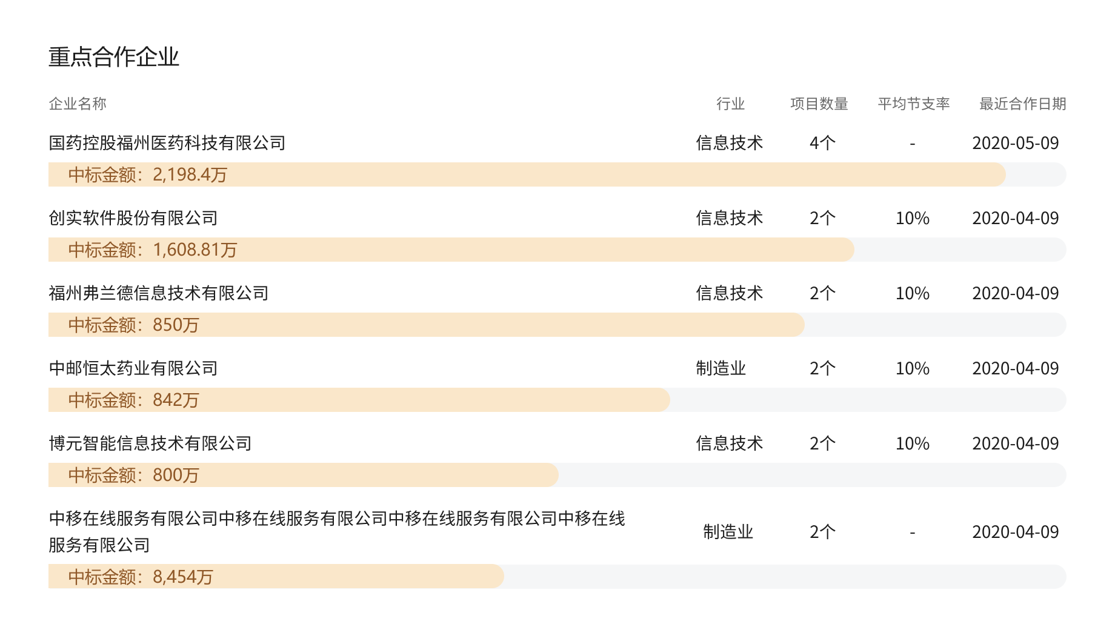Open 中邮恒太药业有限公司 details
1115x630 pixels.
coord(133,368)
